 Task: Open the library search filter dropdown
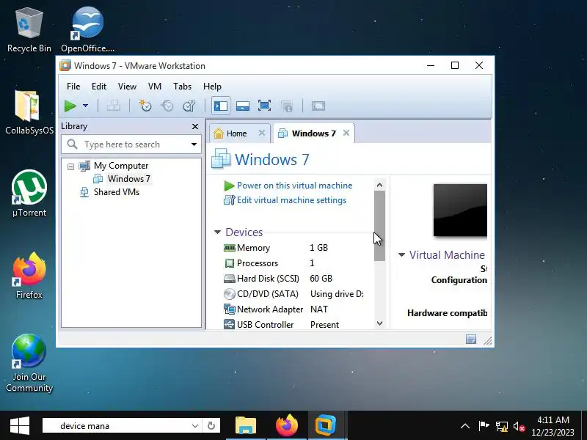194,144
